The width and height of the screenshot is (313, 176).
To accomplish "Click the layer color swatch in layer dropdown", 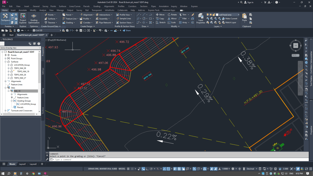I will point(217,14).
